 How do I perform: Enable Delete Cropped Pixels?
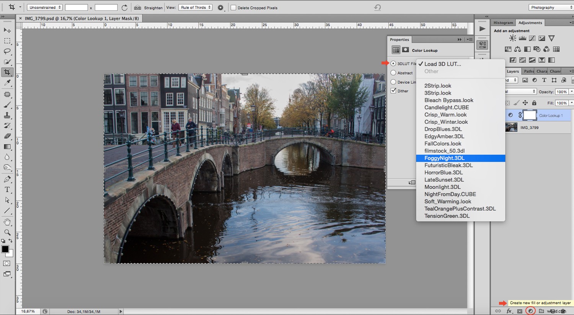[233, 7]
